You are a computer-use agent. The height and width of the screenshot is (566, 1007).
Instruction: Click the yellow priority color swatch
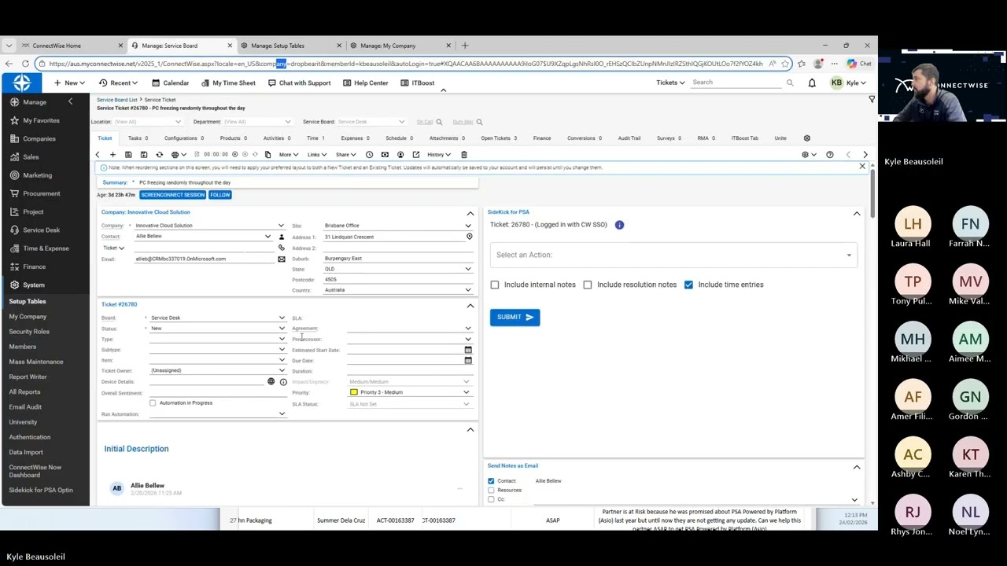pyautogui.click(x=354, y=392)
